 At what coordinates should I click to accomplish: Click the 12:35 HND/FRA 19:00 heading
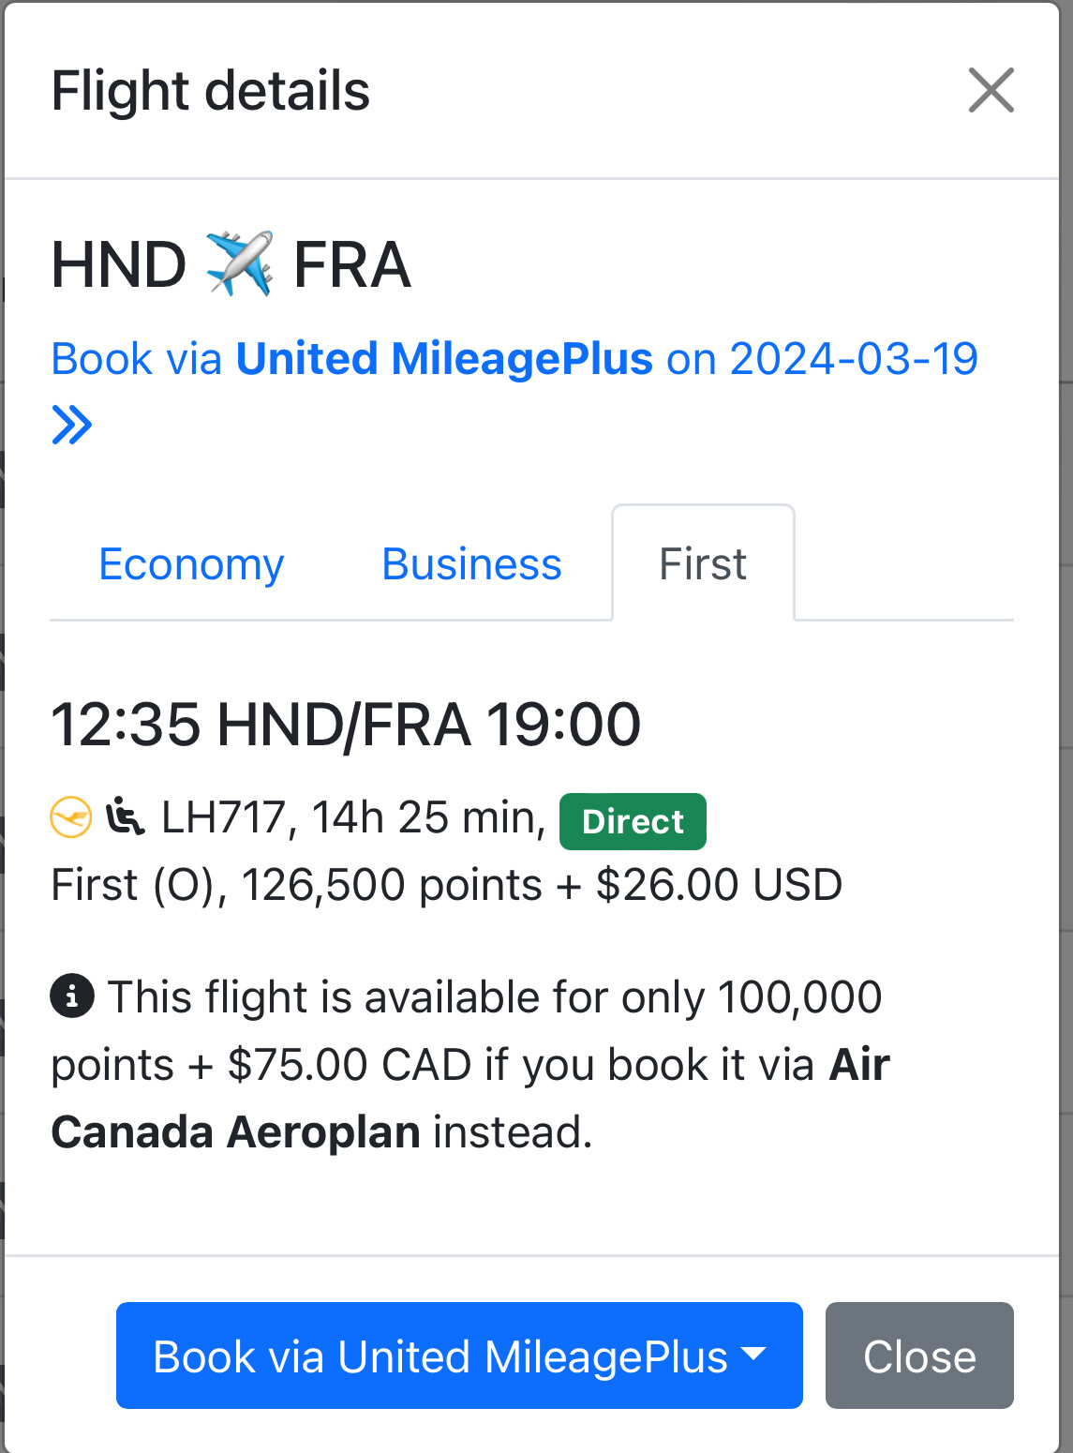[346, 725]
